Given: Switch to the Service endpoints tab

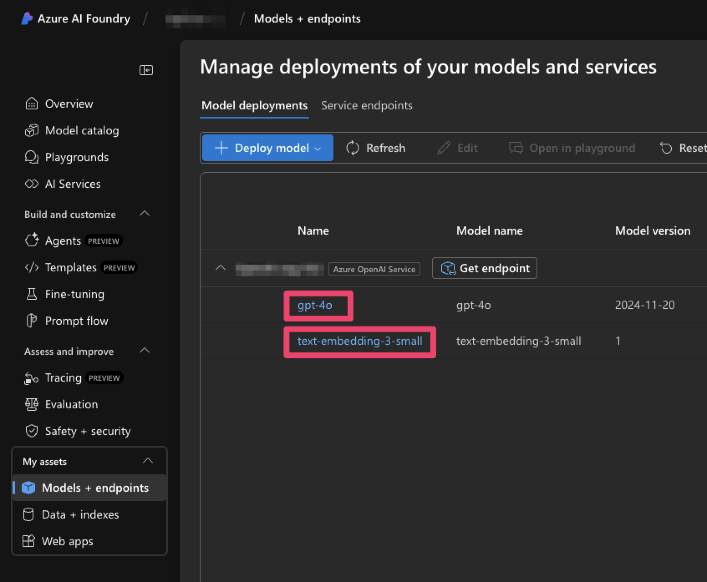Looking at the screenshot, I should click(x=366, y=106).
